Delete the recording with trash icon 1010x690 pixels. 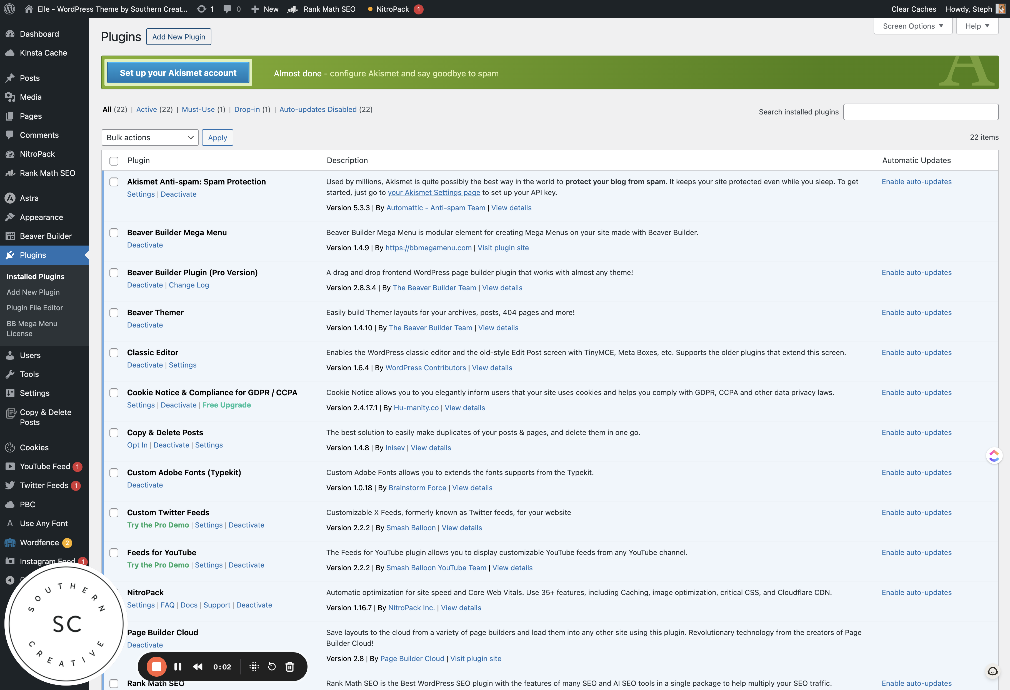coord(290,667)
